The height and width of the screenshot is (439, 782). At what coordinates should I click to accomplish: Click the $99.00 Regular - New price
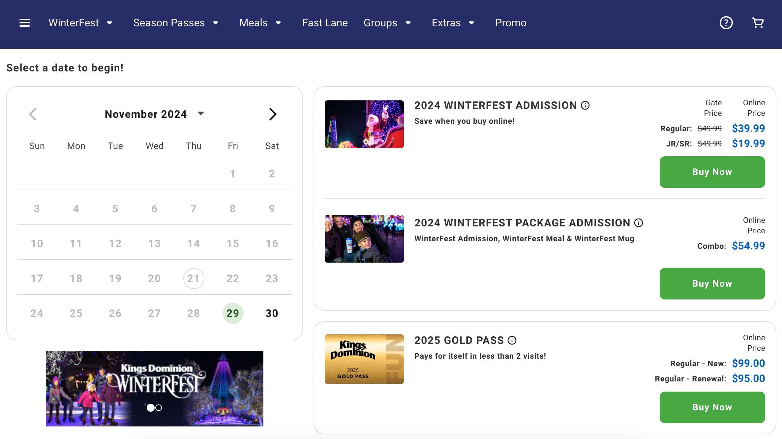pos(748,363)
